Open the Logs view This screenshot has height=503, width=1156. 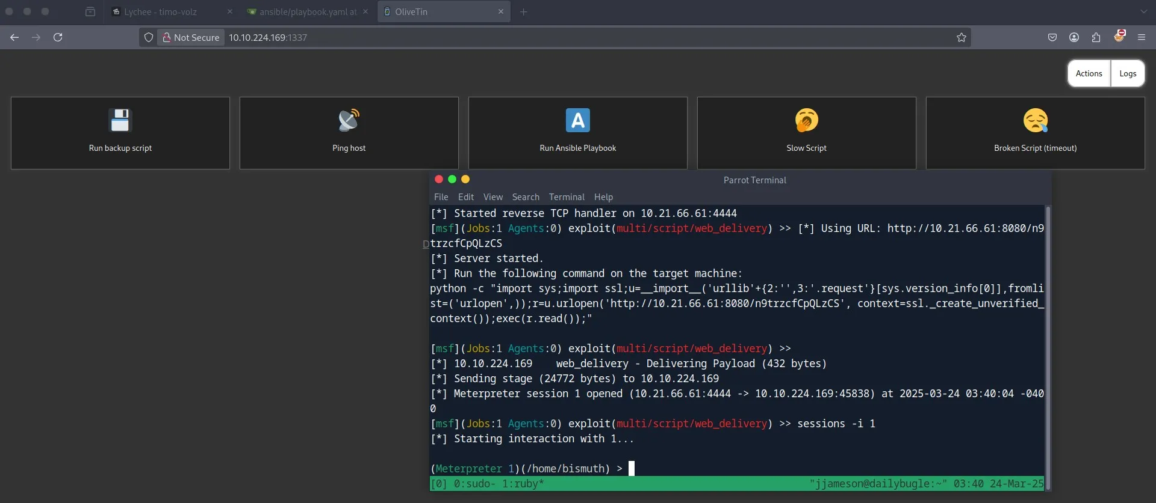point(1128,73)
